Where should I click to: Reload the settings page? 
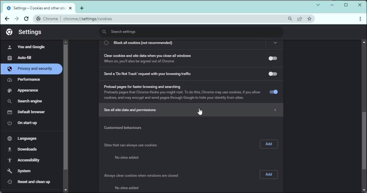click(26, 18)
